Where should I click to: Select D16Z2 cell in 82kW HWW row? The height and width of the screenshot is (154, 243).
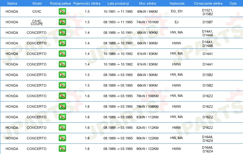[208, 128]
